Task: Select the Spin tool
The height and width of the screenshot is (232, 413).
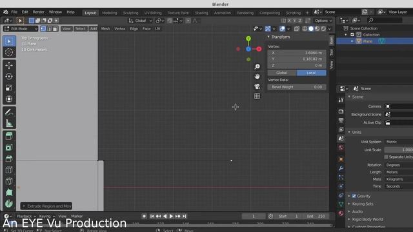Action: pyautogui.click(x=9, y=204)
